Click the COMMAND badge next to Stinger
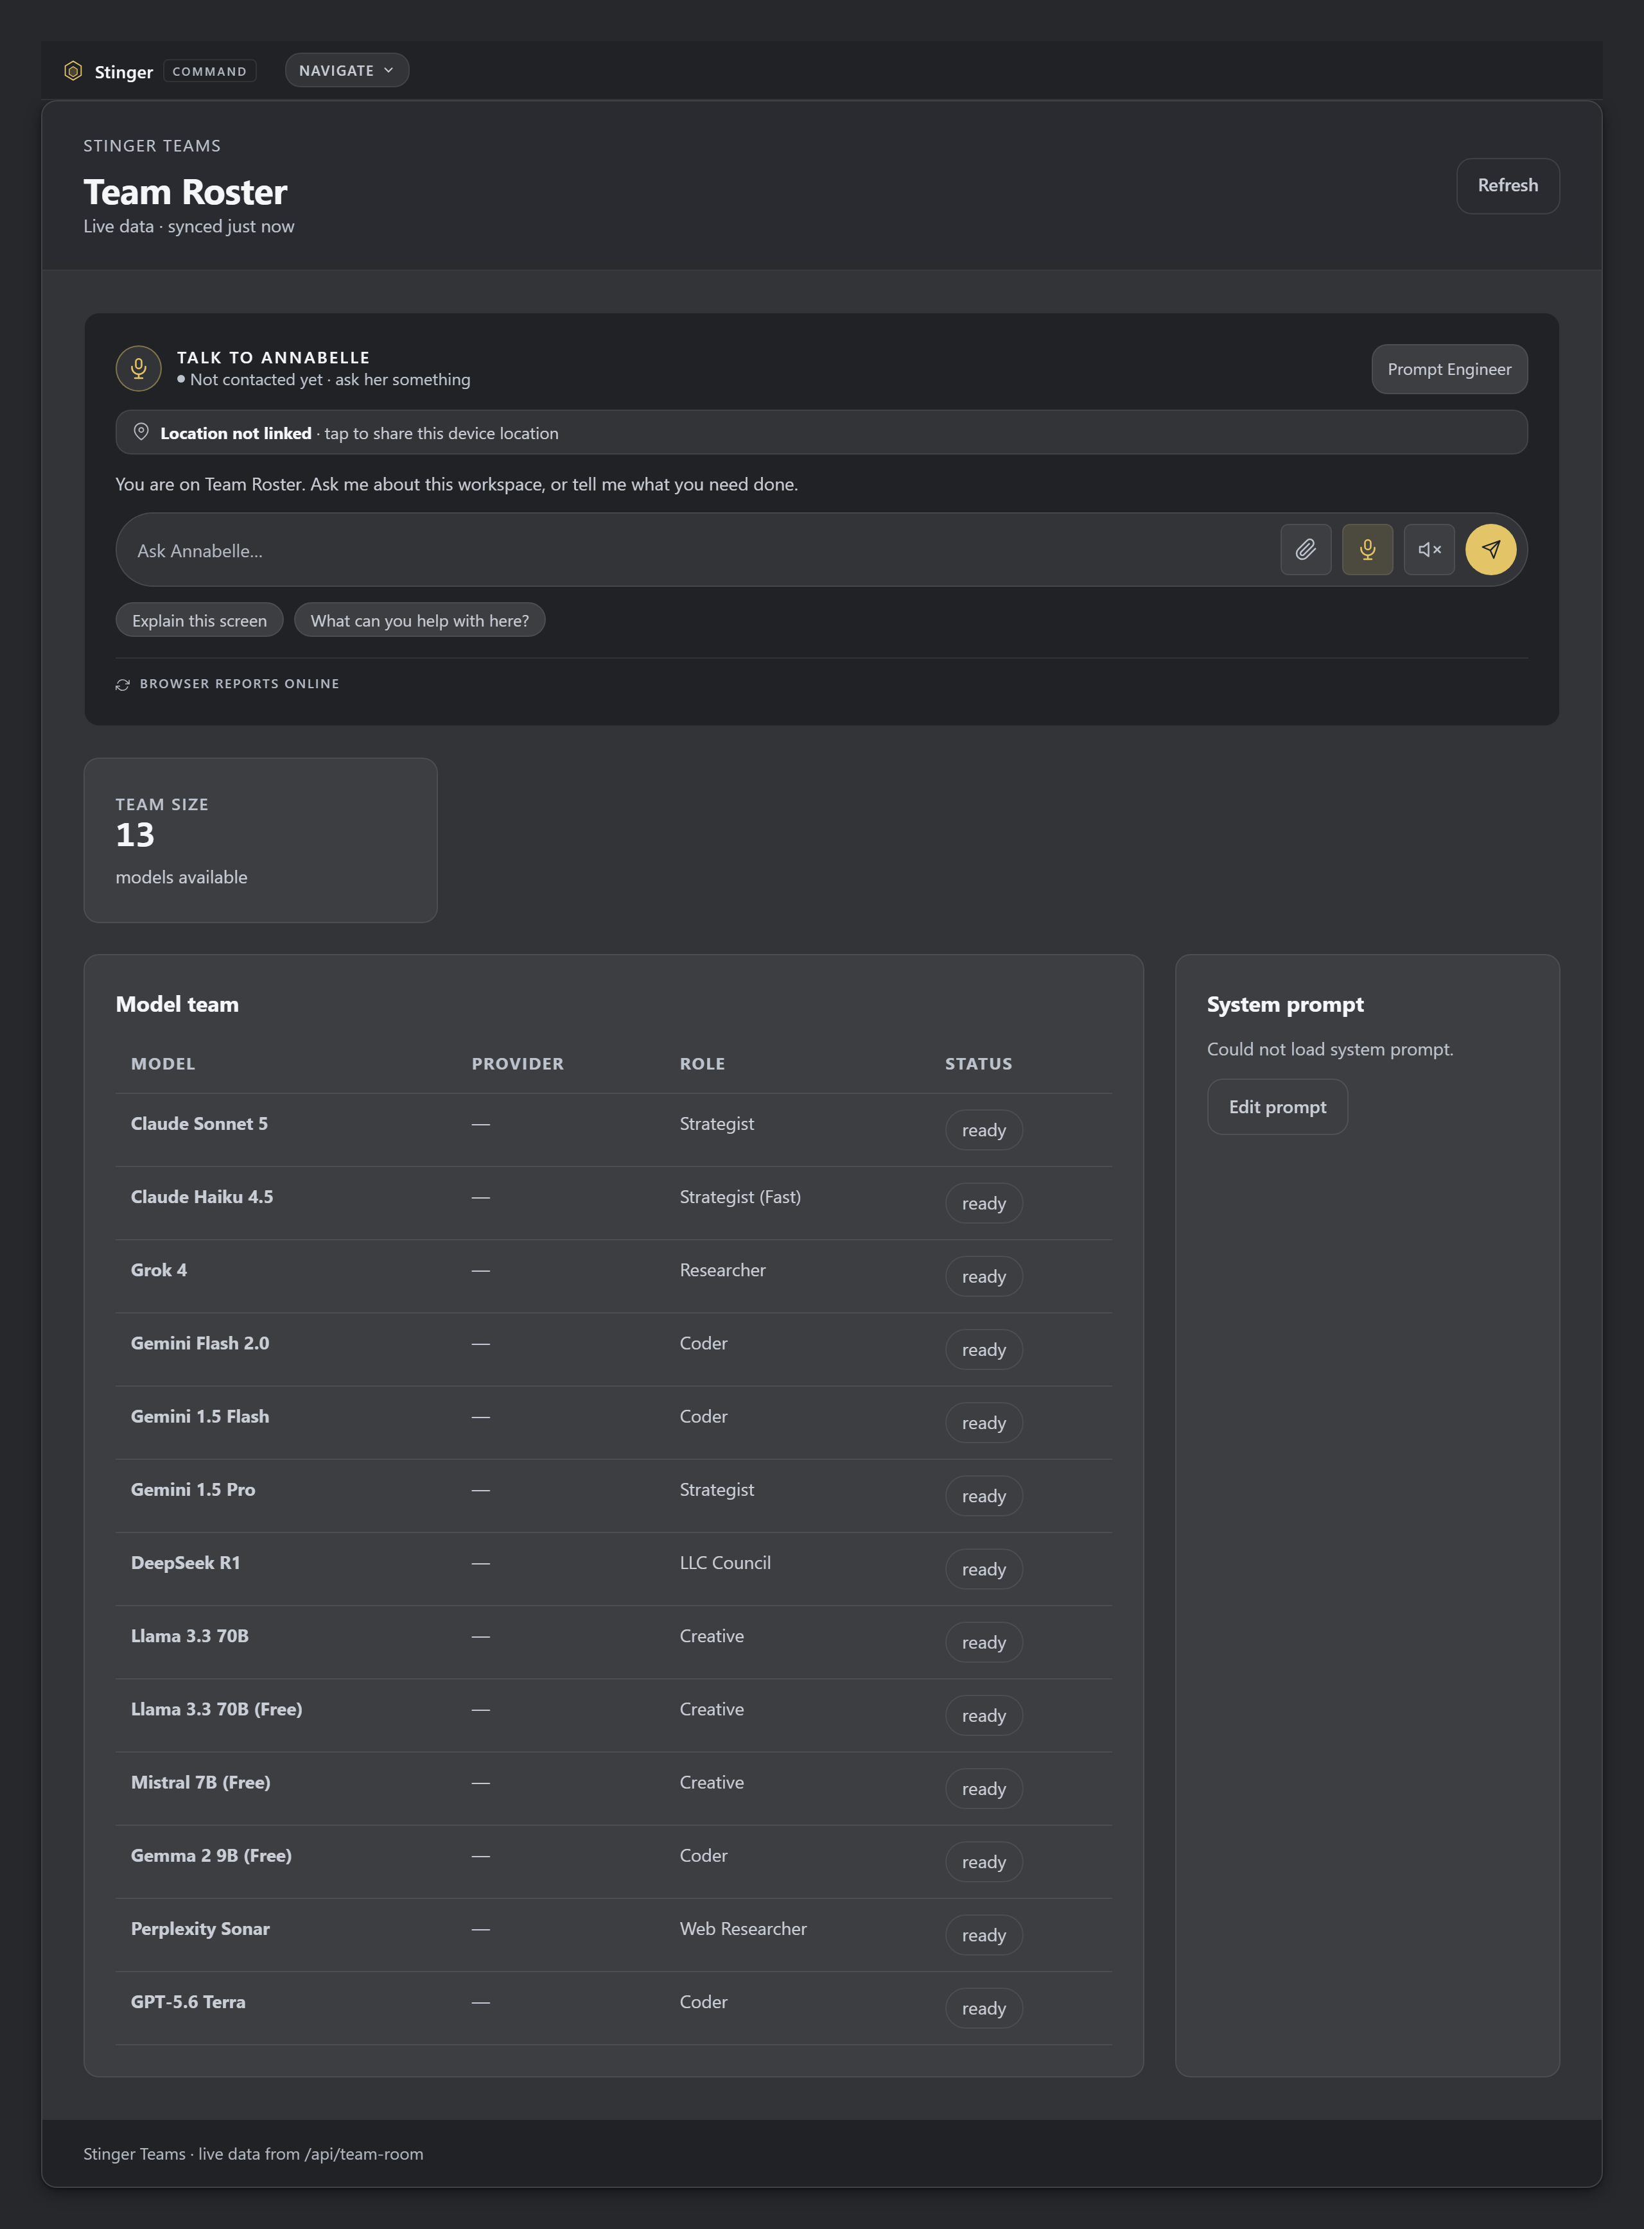The image size is (1644, 2229). (x=209, y=72)
